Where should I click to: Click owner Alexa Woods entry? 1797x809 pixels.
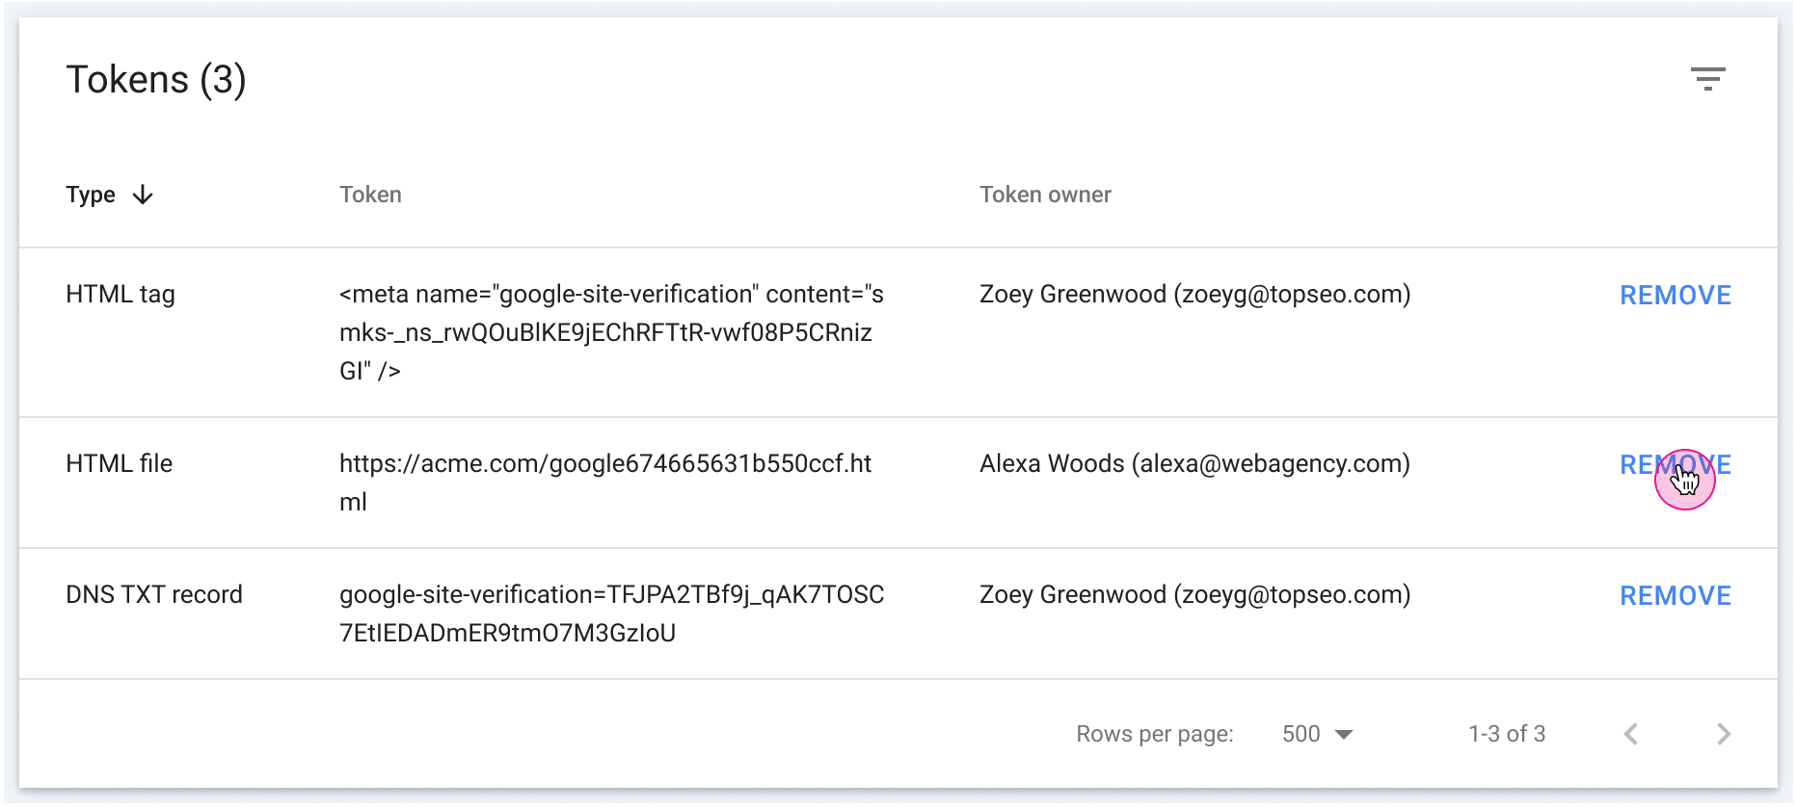pyautogui.click(x=1194, y=464)
